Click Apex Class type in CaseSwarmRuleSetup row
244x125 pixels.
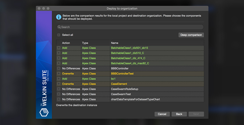pyautogui.click(x=89, y=89)
